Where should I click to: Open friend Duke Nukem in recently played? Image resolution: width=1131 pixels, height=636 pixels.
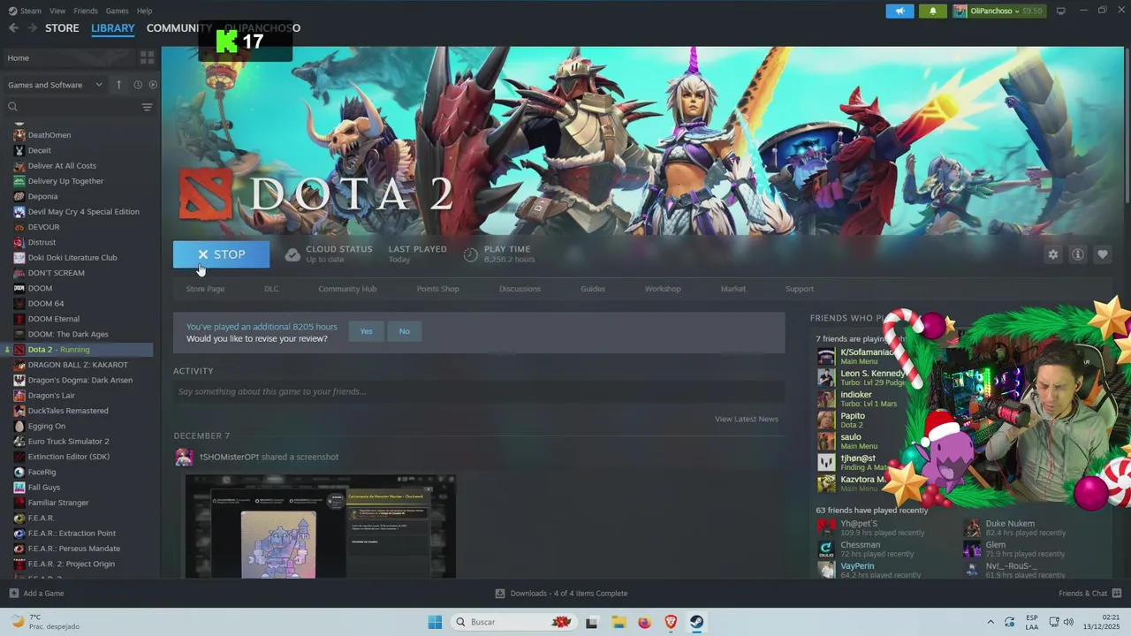click(x=1016, y=527)
